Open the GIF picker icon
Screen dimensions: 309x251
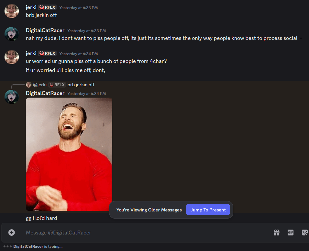pyautogui.click(x=290, y=233)
